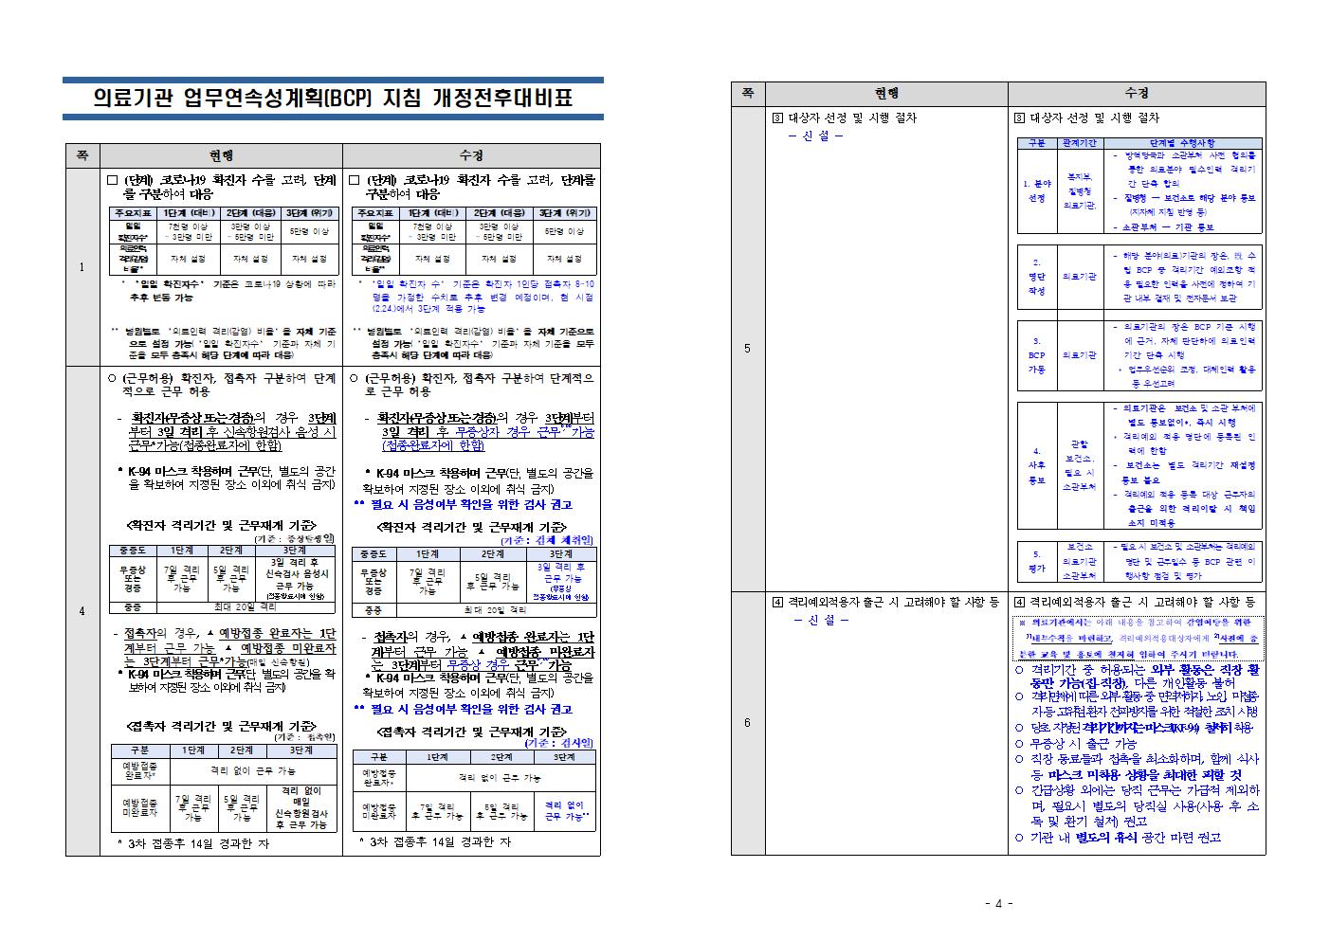Image resolution: width=1330 pixels, height=940 pixels.
Task: Select the "5. 평가" step cell
Action: (x=1036, y=561)
